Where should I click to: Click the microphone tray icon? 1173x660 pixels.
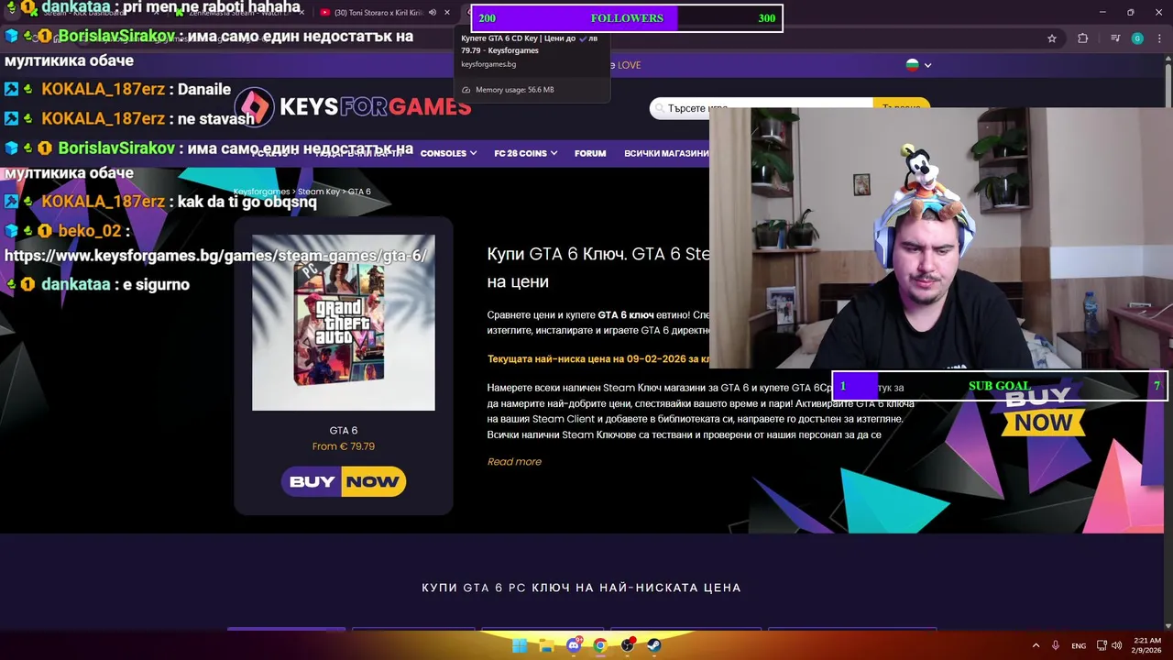point(1056,645)
